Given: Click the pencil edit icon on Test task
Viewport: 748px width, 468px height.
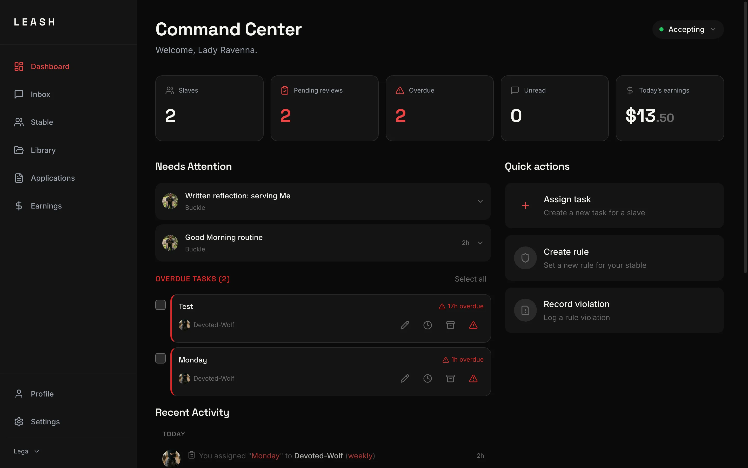Looking at the screenshot, I should 405,325.
